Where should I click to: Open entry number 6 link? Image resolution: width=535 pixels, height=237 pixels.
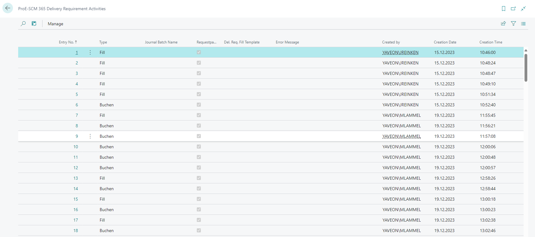coord(77,105)
